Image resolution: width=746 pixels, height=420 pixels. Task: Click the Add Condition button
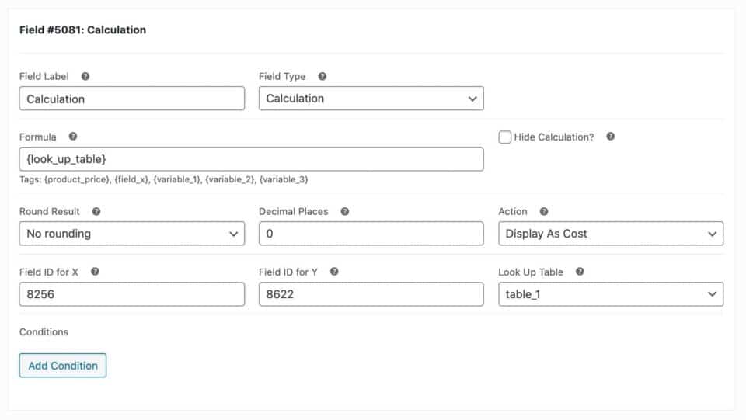coord(63,366)
